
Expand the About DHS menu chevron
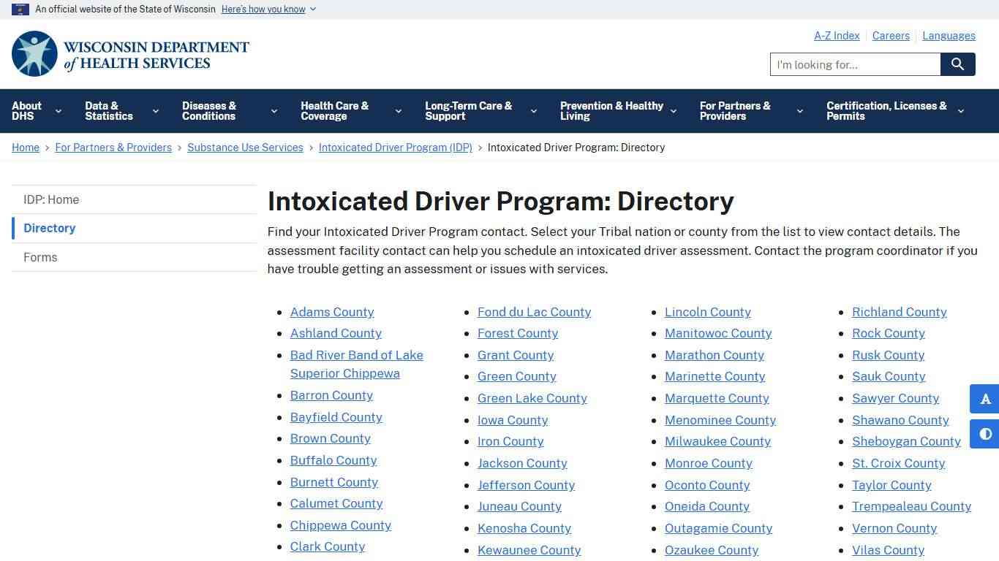[58, 111]
